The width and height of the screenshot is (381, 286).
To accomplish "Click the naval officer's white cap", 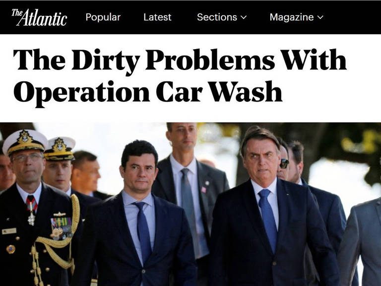I will click(x=25, y=142).
